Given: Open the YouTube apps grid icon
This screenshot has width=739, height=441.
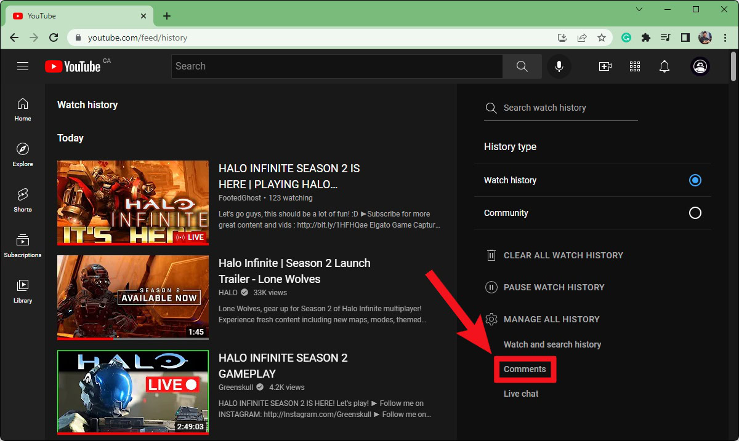Looking at the screenshot, I should [x=635, y=66].
